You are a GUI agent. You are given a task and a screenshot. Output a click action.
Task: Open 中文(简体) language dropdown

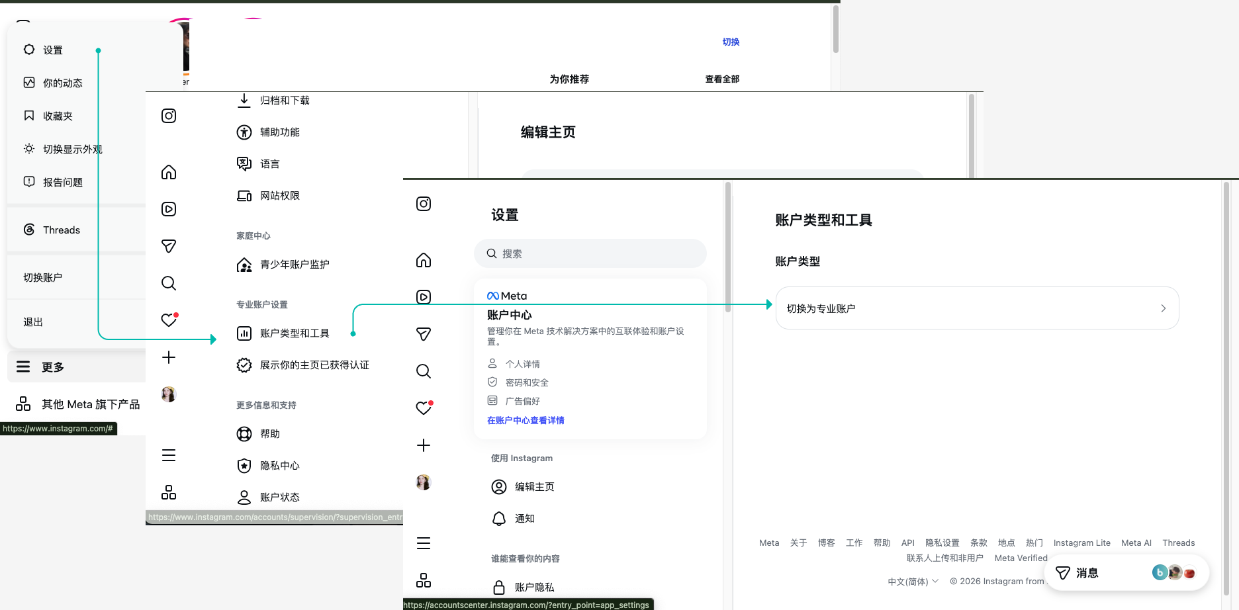tap(913, 582)
